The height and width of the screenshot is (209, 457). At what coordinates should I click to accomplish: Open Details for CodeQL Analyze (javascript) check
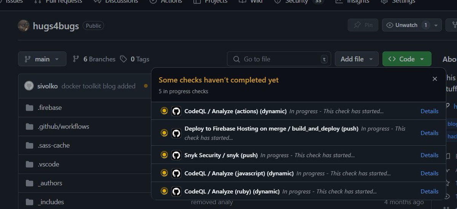(x=429, y=173)
